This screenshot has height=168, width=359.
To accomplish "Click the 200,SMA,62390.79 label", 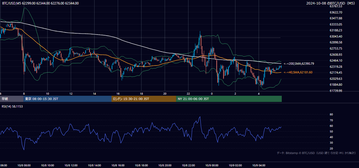I will [299, 64].
